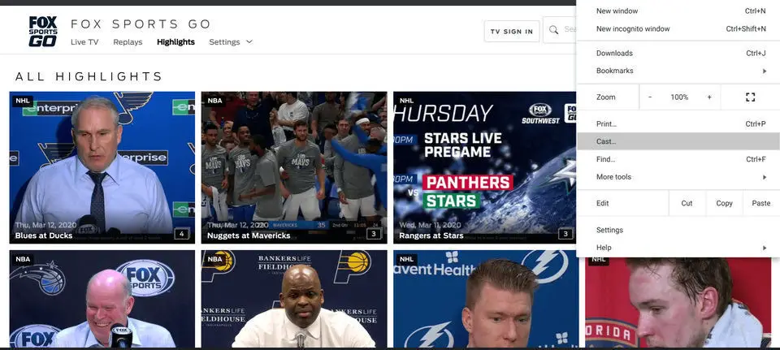Select New incognito window

click(x=678, y=29)
